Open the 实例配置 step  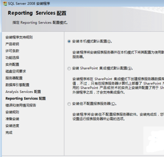coord(12,64)
